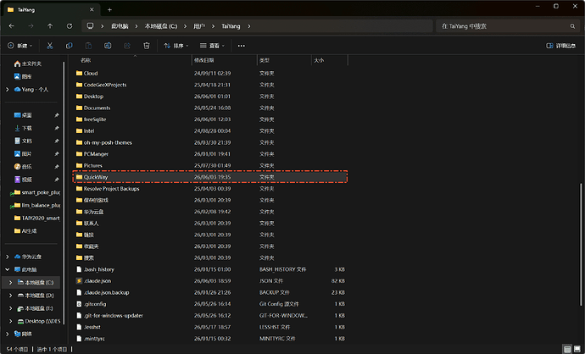Screen dimensions: 585x354
Task: Unpin Desktop (桌面) from quick access
Action: click(x=57, y=115)
